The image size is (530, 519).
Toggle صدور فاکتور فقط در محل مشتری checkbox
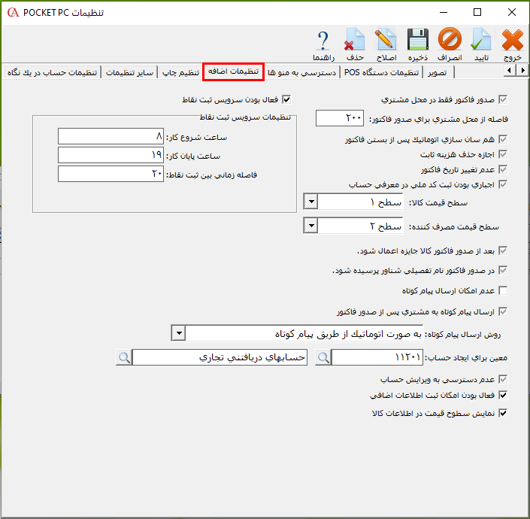[x=503, y=99]
